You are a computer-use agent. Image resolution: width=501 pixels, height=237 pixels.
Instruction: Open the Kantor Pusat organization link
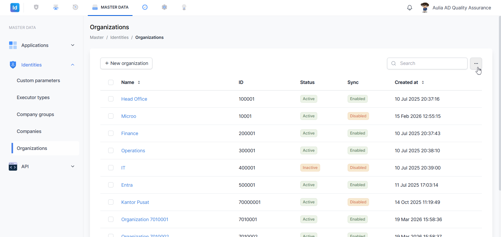(135, 202)
